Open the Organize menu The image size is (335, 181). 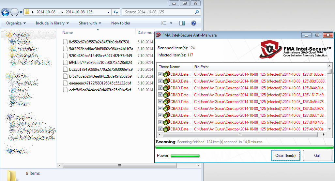[16, 23]
